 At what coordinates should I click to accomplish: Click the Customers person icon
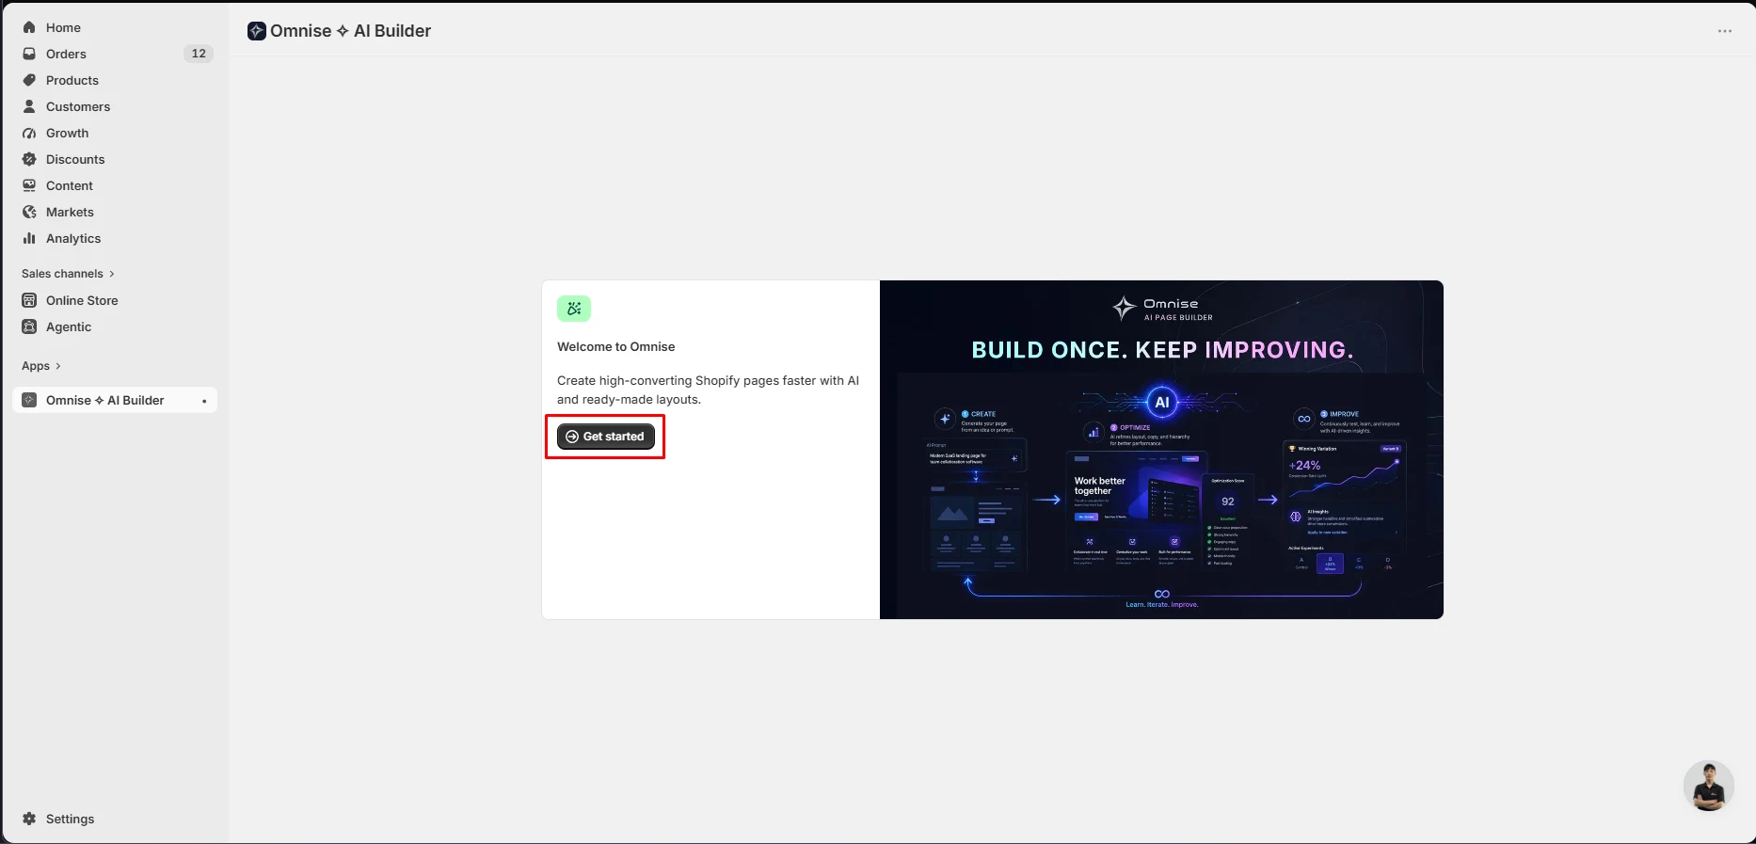pyautogui.click(x=29, y=106)
